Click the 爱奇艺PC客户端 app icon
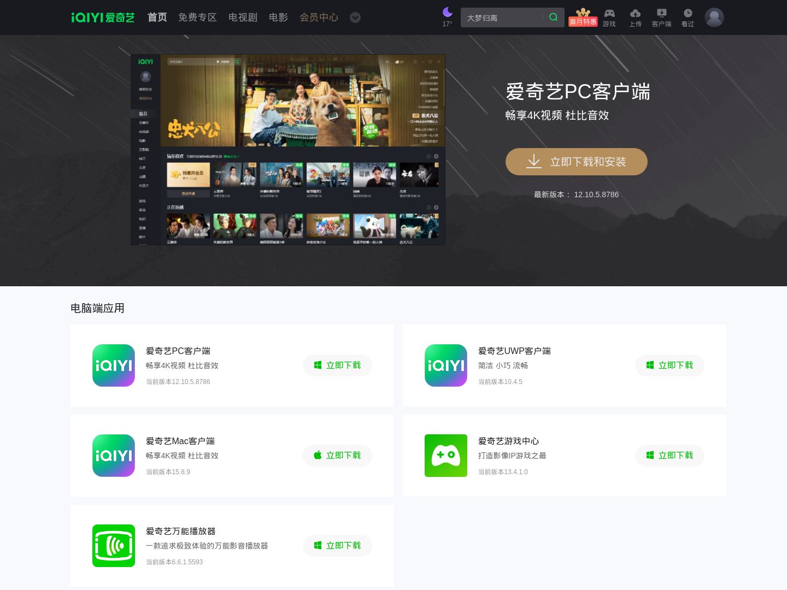Viewport: 787px width, 590px height. pos(114,365)
